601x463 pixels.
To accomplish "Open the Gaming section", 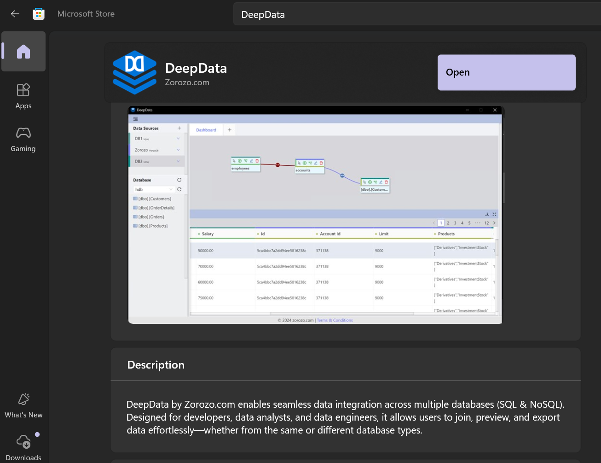I will click(23, 140).
